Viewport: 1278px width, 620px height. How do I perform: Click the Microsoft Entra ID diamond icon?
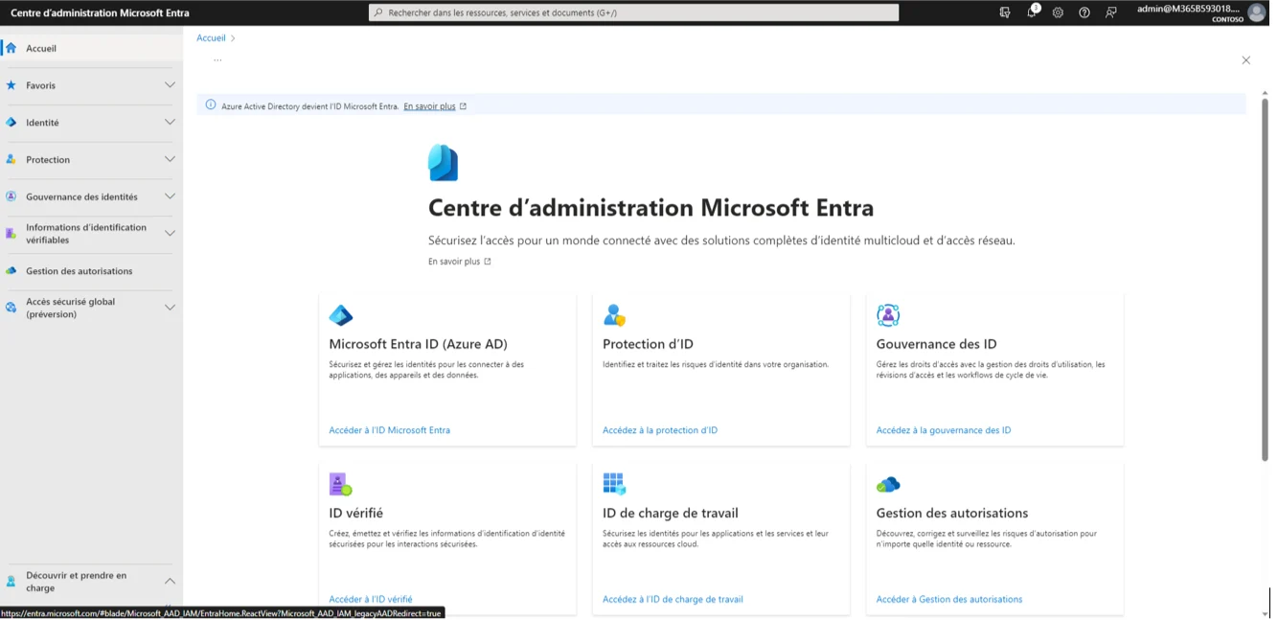click(341, 315)
